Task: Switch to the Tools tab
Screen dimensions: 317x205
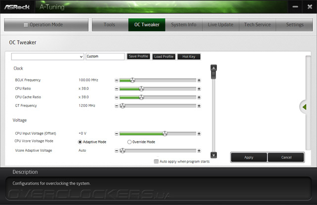Action: click(x=110, y=25)
